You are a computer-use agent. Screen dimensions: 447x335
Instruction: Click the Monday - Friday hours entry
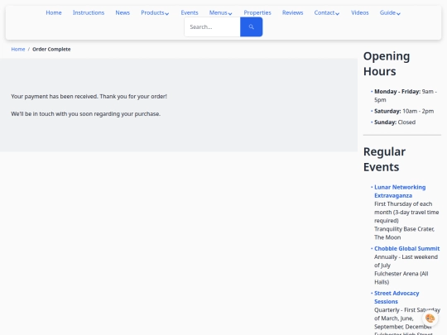point(406,95)
